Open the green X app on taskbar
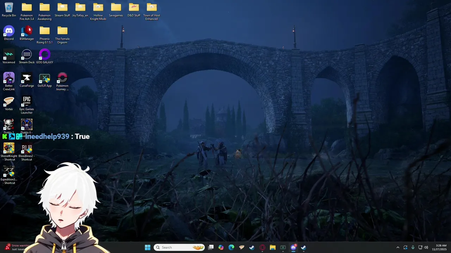Viewport: 451px width, 253px height. coord(283,247)
